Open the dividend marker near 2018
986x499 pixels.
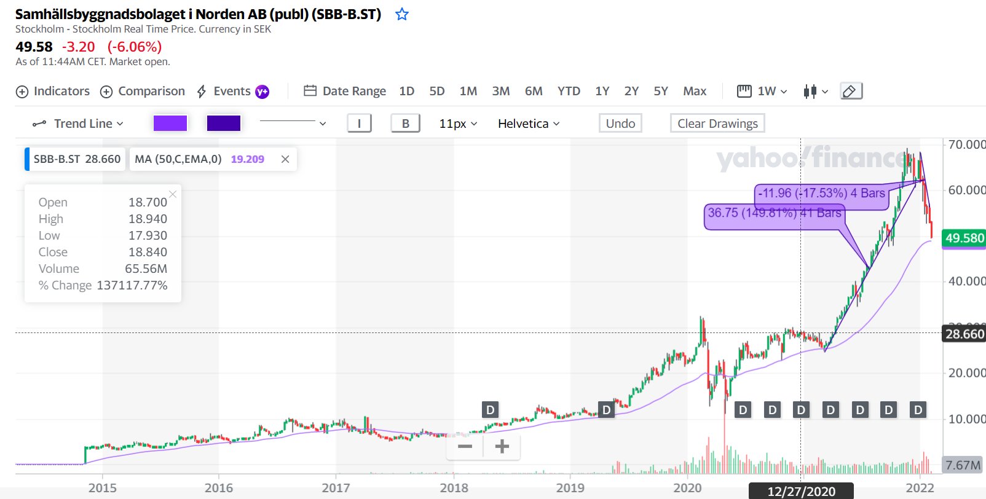pos(490,410)
